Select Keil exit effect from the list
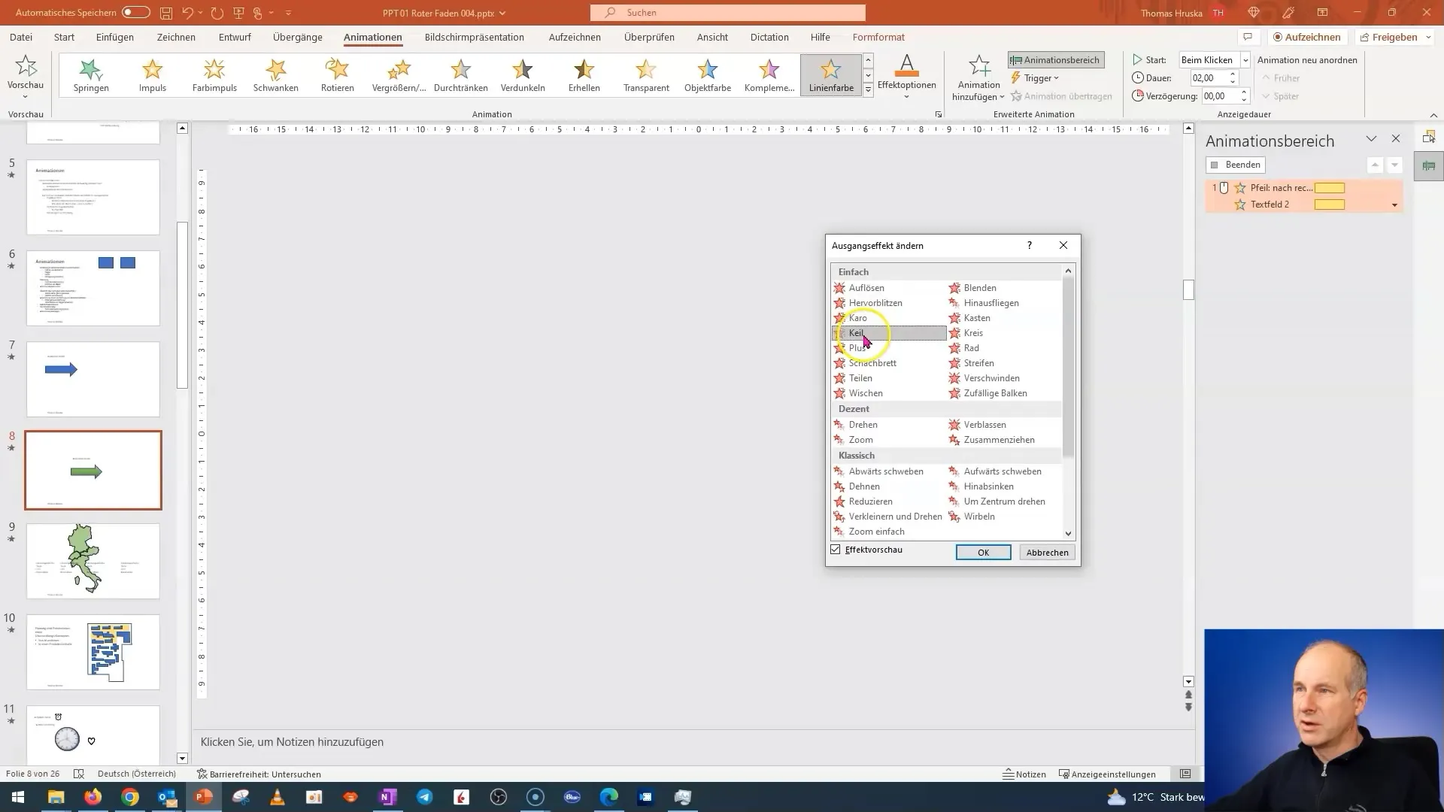Viewport: 1444px width, 812px height. point(857,332)
